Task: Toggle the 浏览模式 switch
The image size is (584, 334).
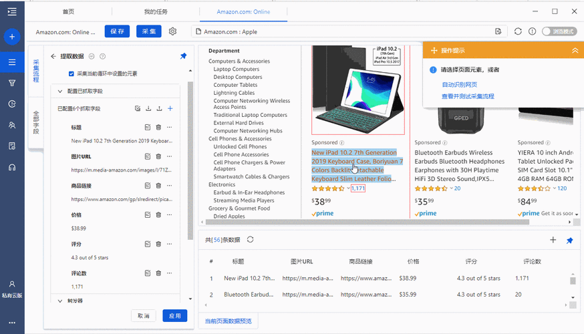Action: [559, 31]
